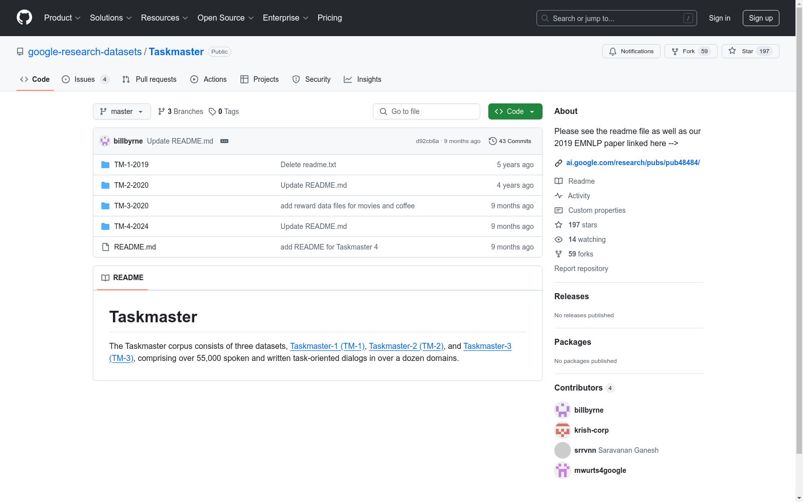Open the master branch selector dropdown
803x502 pixels.
[122, 111]
